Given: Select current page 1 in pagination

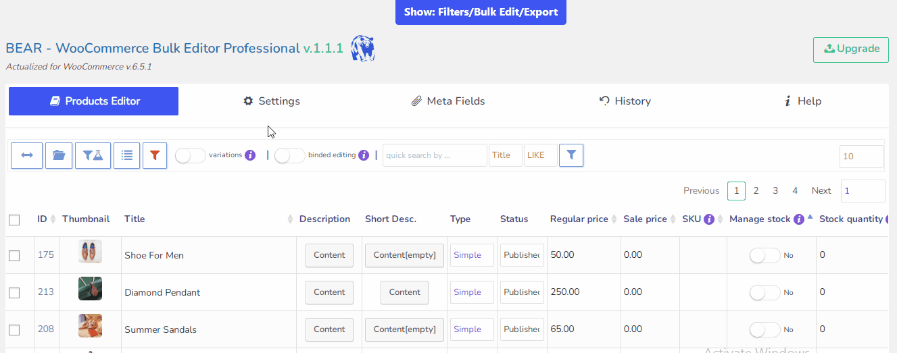Looking at the screenshot, I should coord(736,191).
